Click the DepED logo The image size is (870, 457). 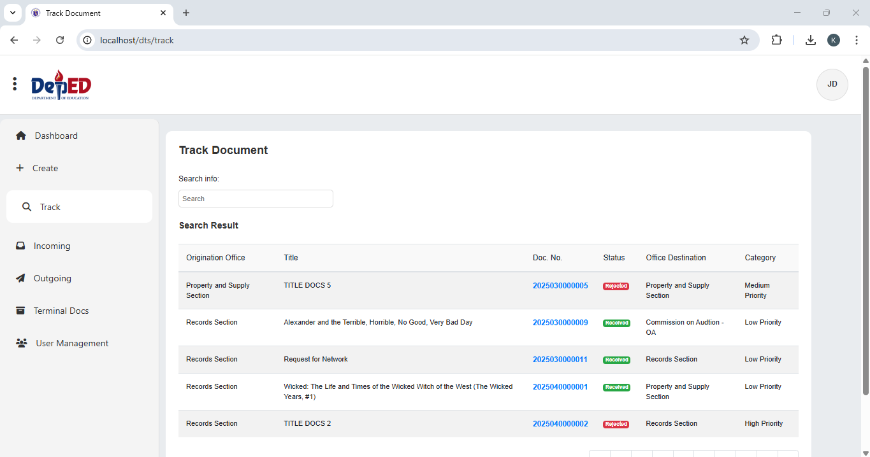(61, 85)
